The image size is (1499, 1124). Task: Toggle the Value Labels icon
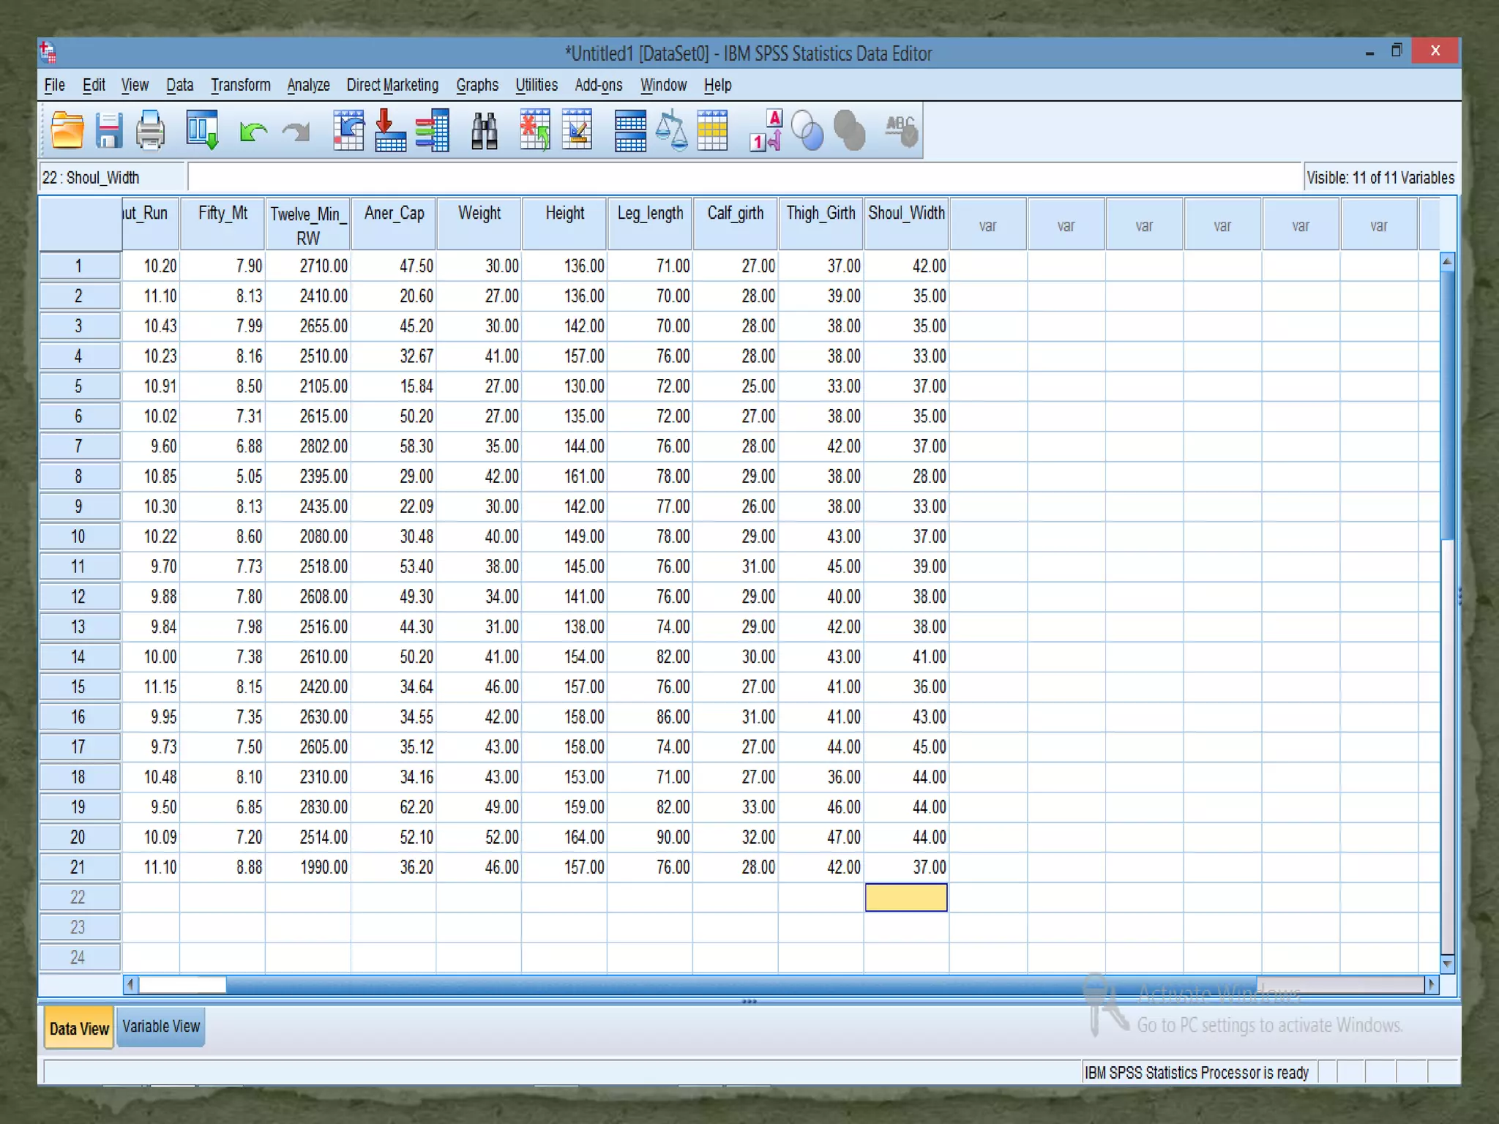coord(766,132)
